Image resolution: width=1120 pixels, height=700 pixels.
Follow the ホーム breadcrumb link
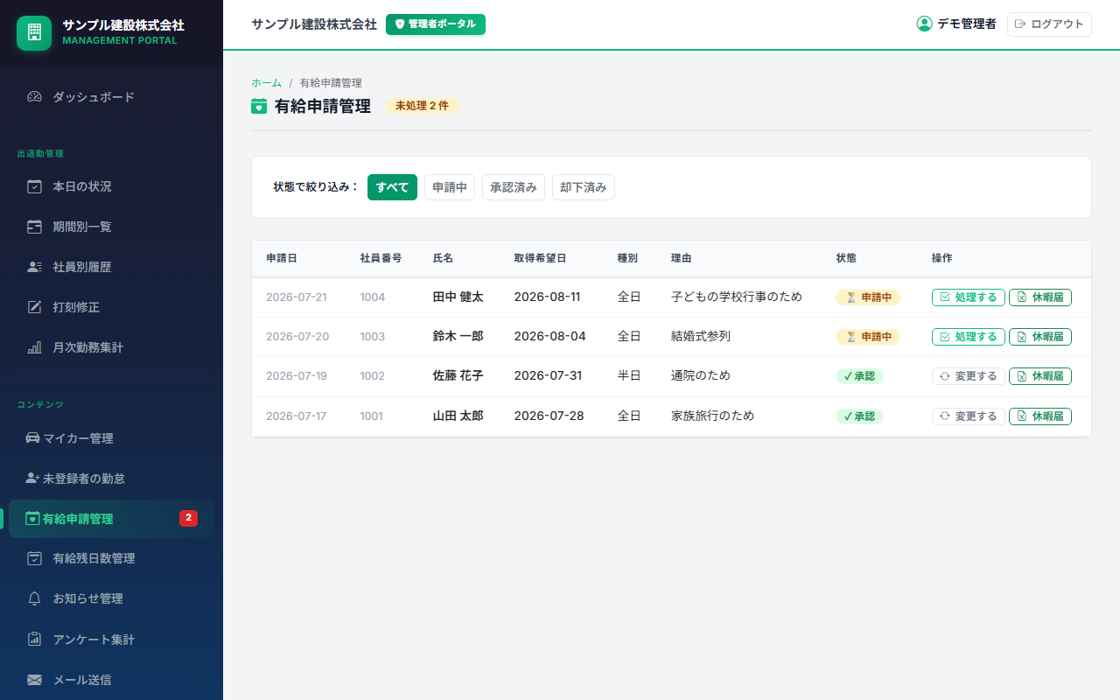[266, 83]
